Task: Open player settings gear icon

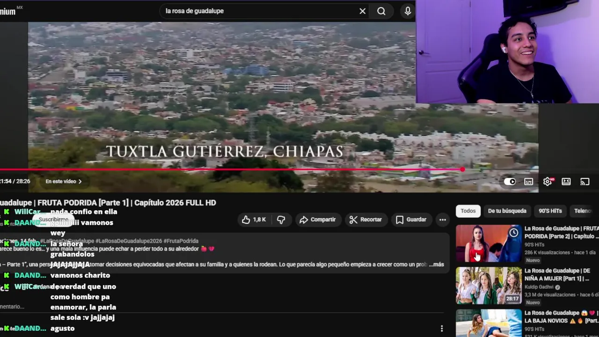Action: click(548, 182)
